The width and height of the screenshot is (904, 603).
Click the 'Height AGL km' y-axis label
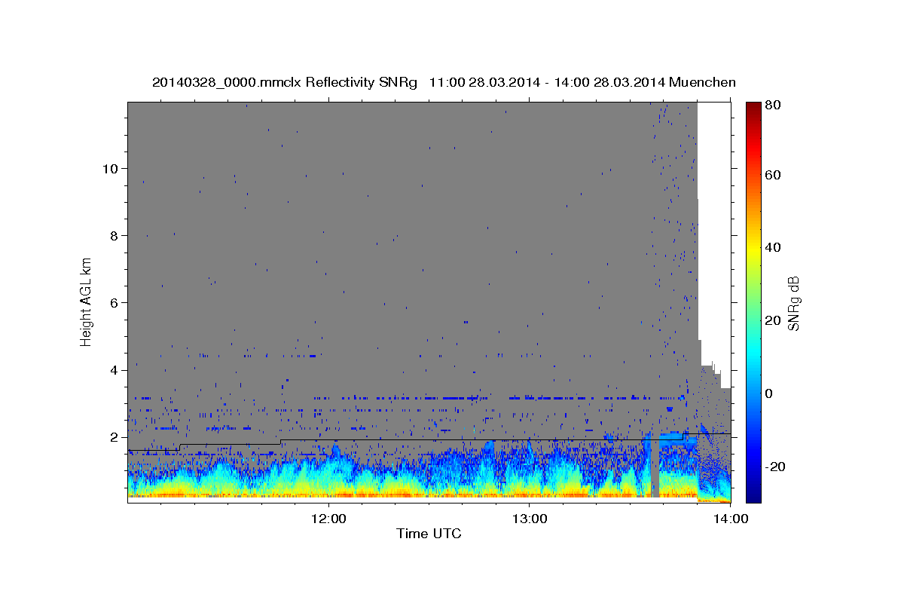coord(87,302)
